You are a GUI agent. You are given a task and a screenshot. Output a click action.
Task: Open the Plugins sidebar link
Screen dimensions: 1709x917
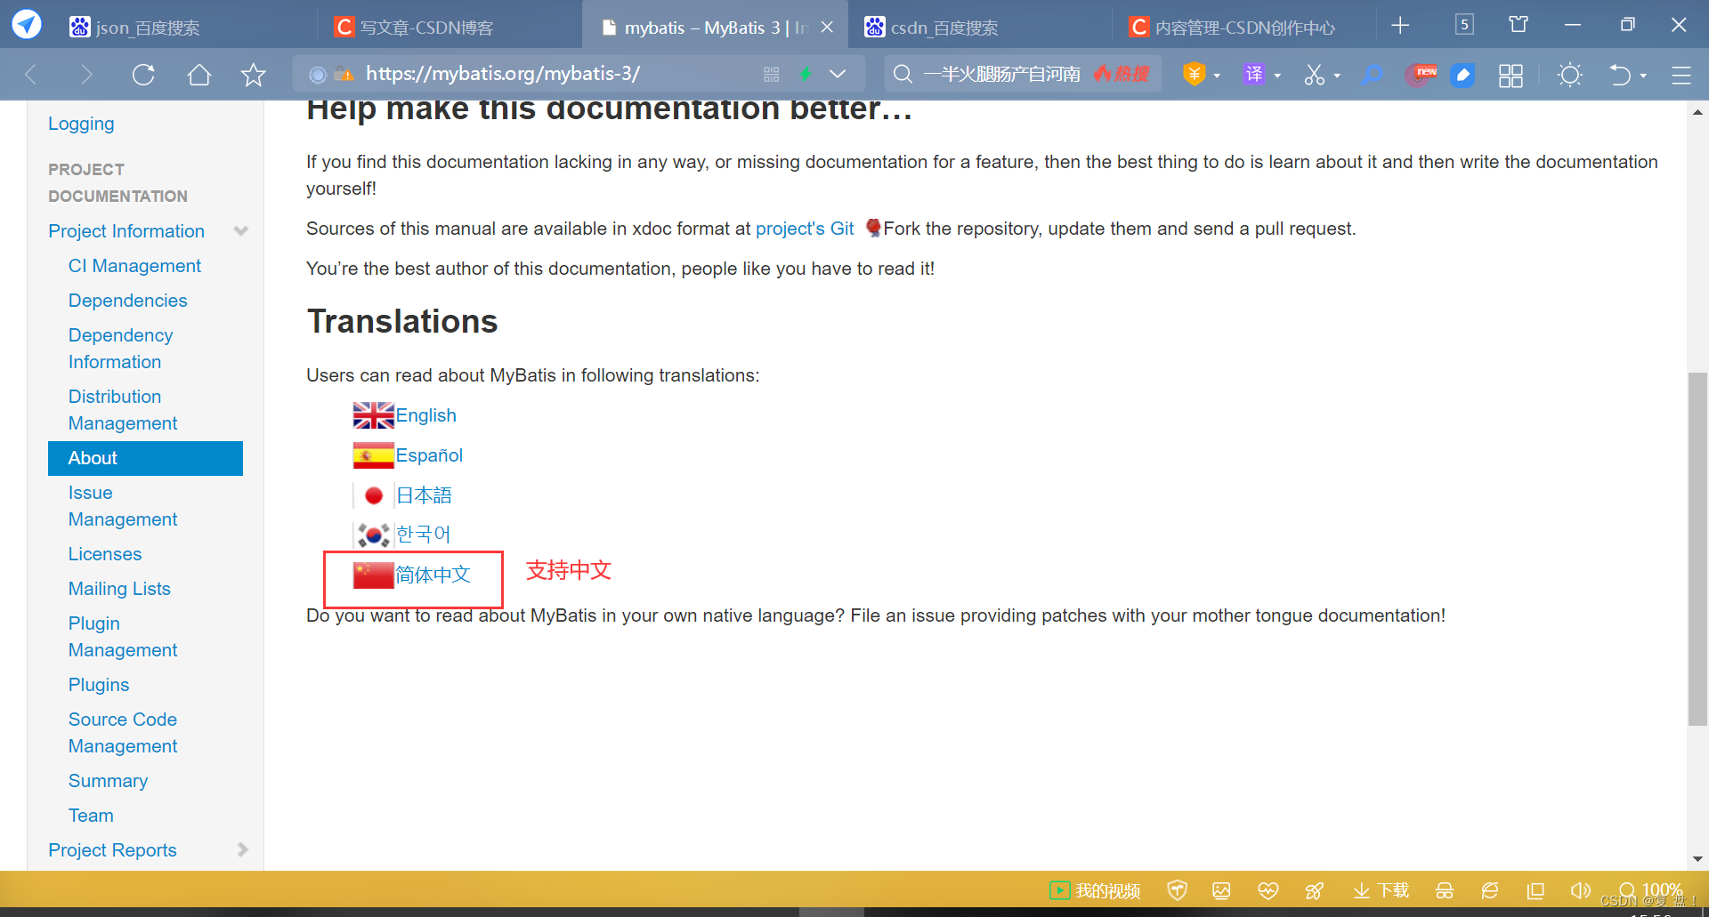click(x=99, y=685)
